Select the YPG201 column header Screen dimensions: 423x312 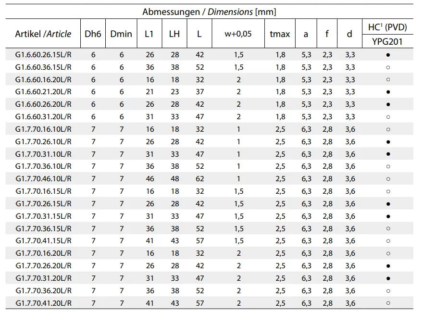click(x=387, y=42)
